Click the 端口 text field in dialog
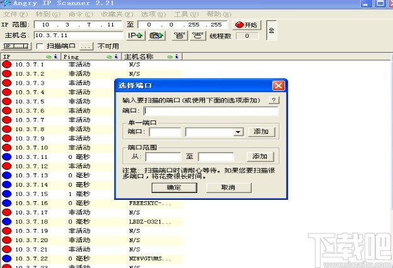This screenshot has height=268, width=393. 211,111
